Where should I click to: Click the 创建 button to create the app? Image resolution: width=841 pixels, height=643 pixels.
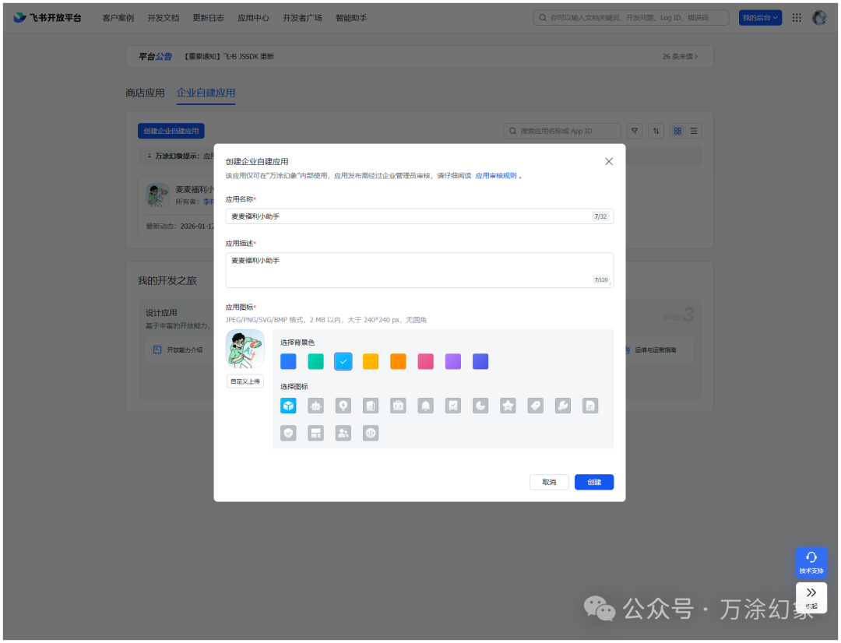click(593, 482)
